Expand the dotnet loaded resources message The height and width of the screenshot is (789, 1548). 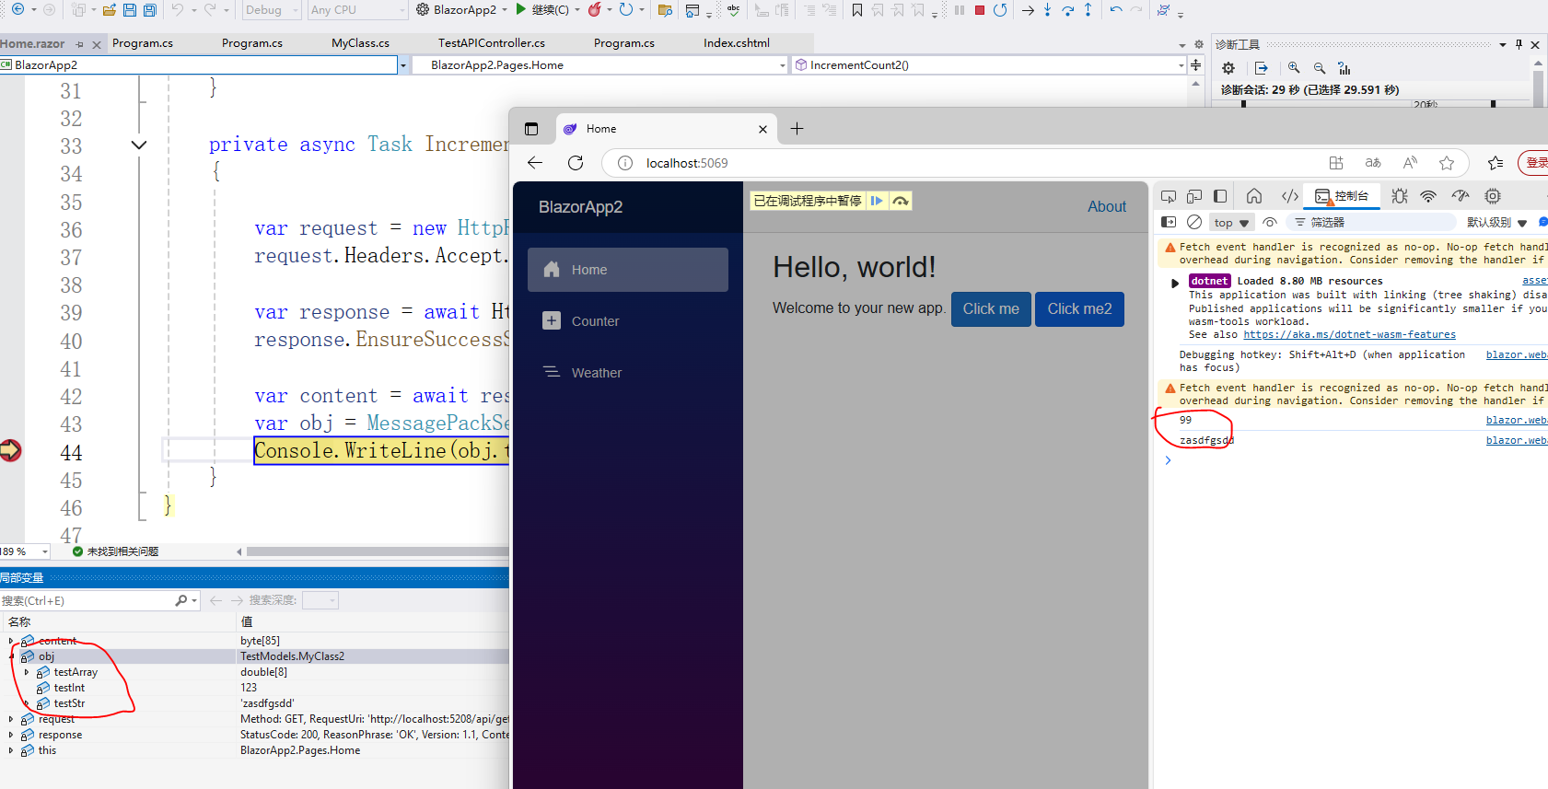tap(1174, 283)
